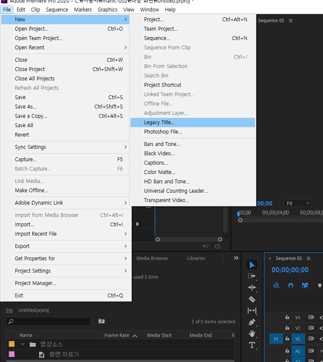Select the Razor tool
323x362 pixels.
point(252,299)
